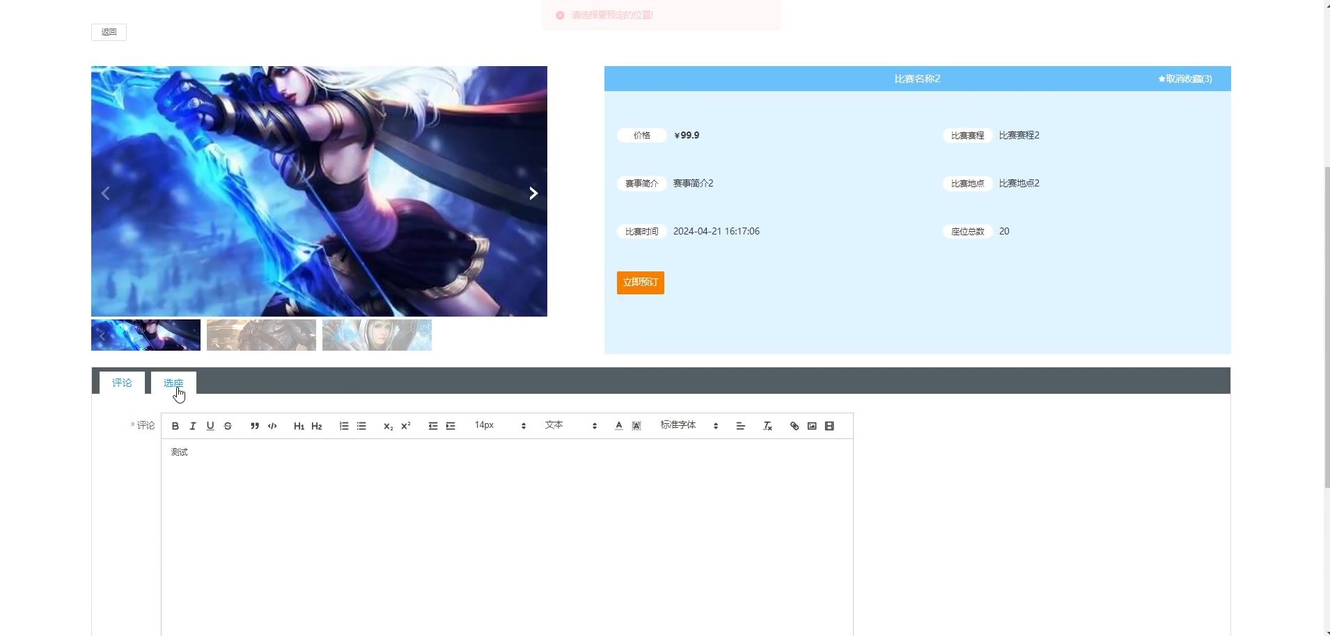Click the orange 立即预订 button
Viewport: 1330px width, 636px height.
tap(640, 283)
